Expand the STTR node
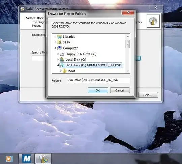182x164 pixels. click(55, 42)
